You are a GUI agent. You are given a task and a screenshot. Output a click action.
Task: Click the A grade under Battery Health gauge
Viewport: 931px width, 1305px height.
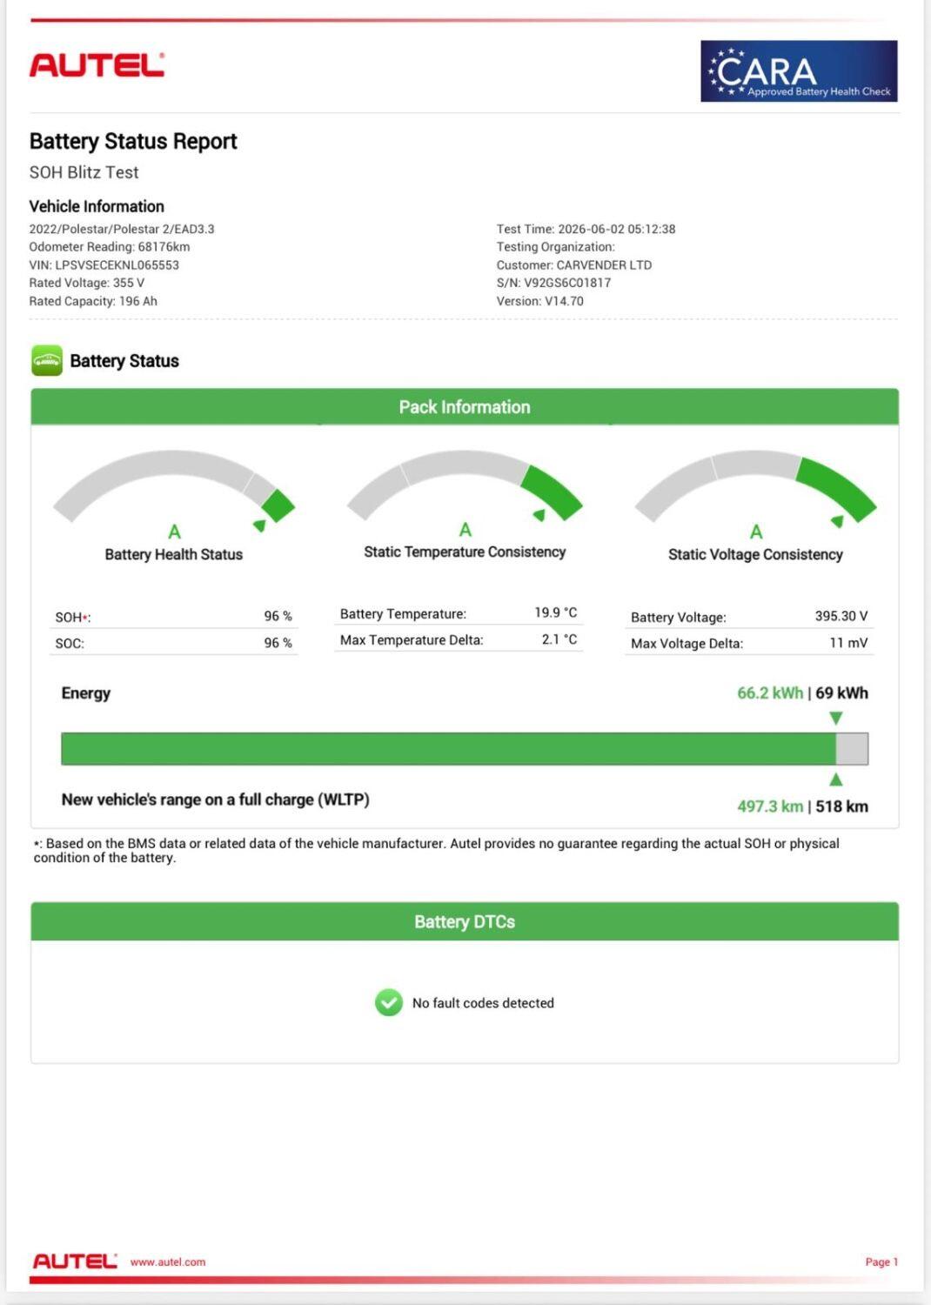[x=174, y=532]
